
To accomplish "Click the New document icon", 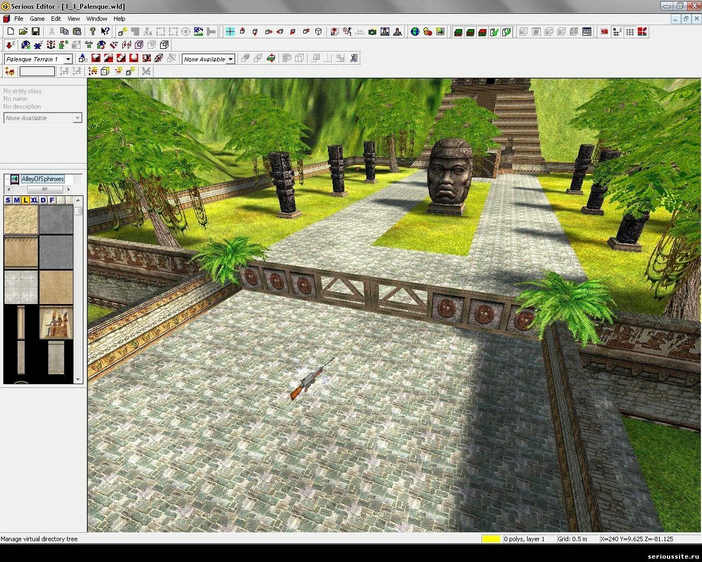I will pos(10,32).
